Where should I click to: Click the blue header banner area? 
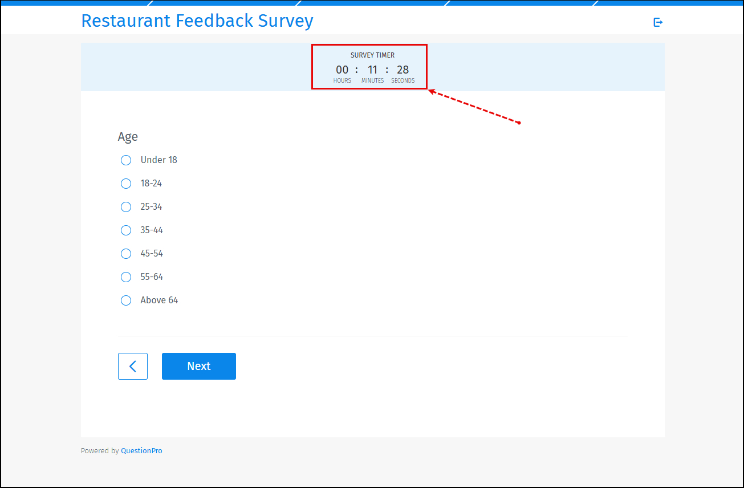coord(372,3)
